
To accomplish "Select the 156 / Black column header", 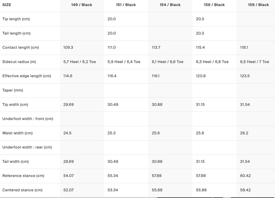I will point(214,5).
